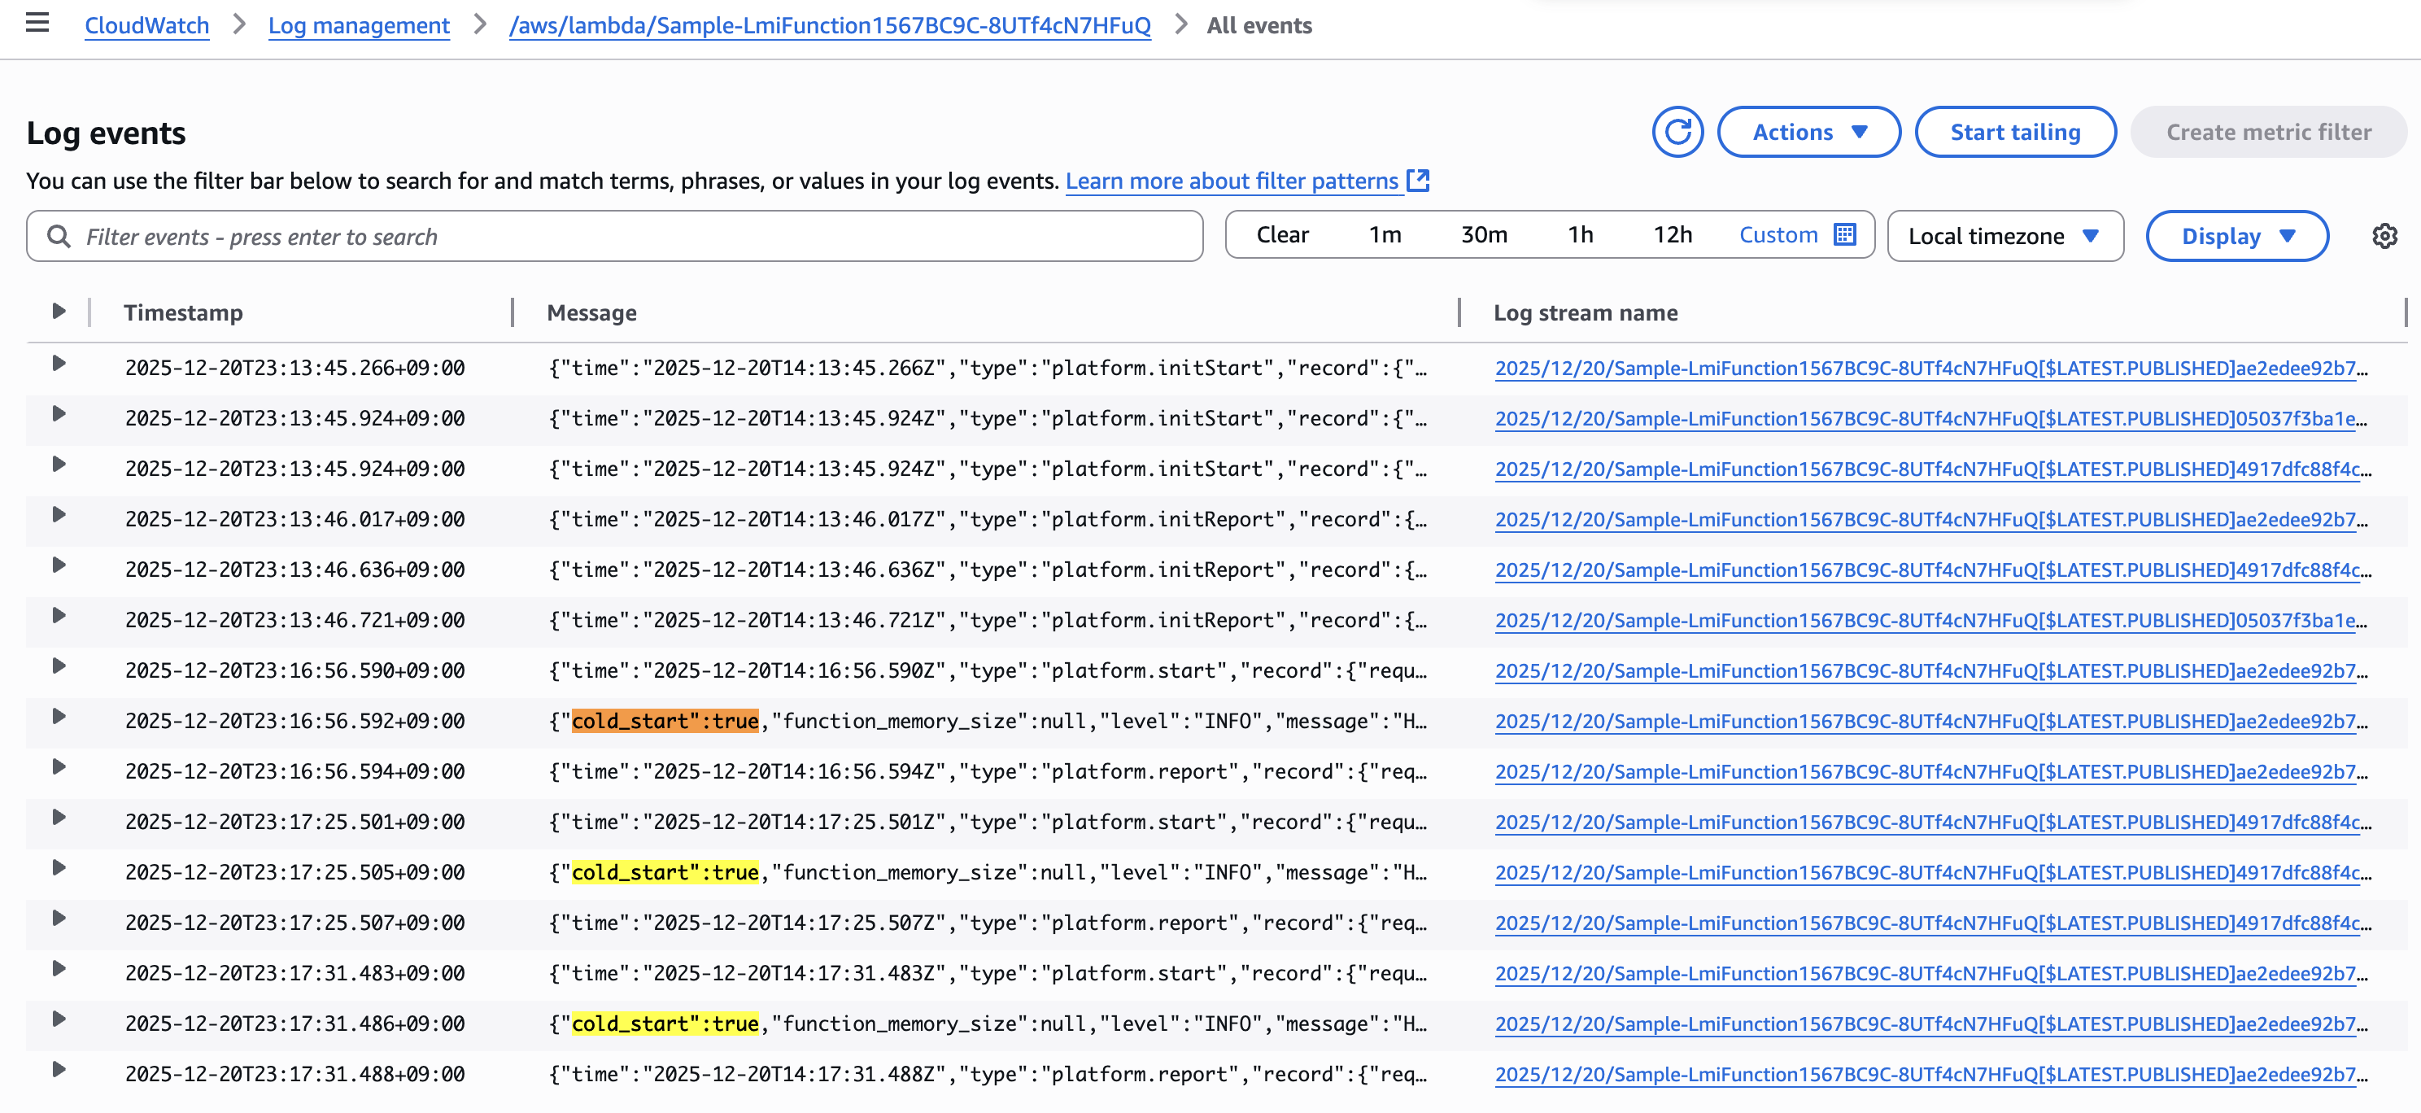
Task: Select the 30m time range
Action: pyautogui.click(x=1483, y=235)
